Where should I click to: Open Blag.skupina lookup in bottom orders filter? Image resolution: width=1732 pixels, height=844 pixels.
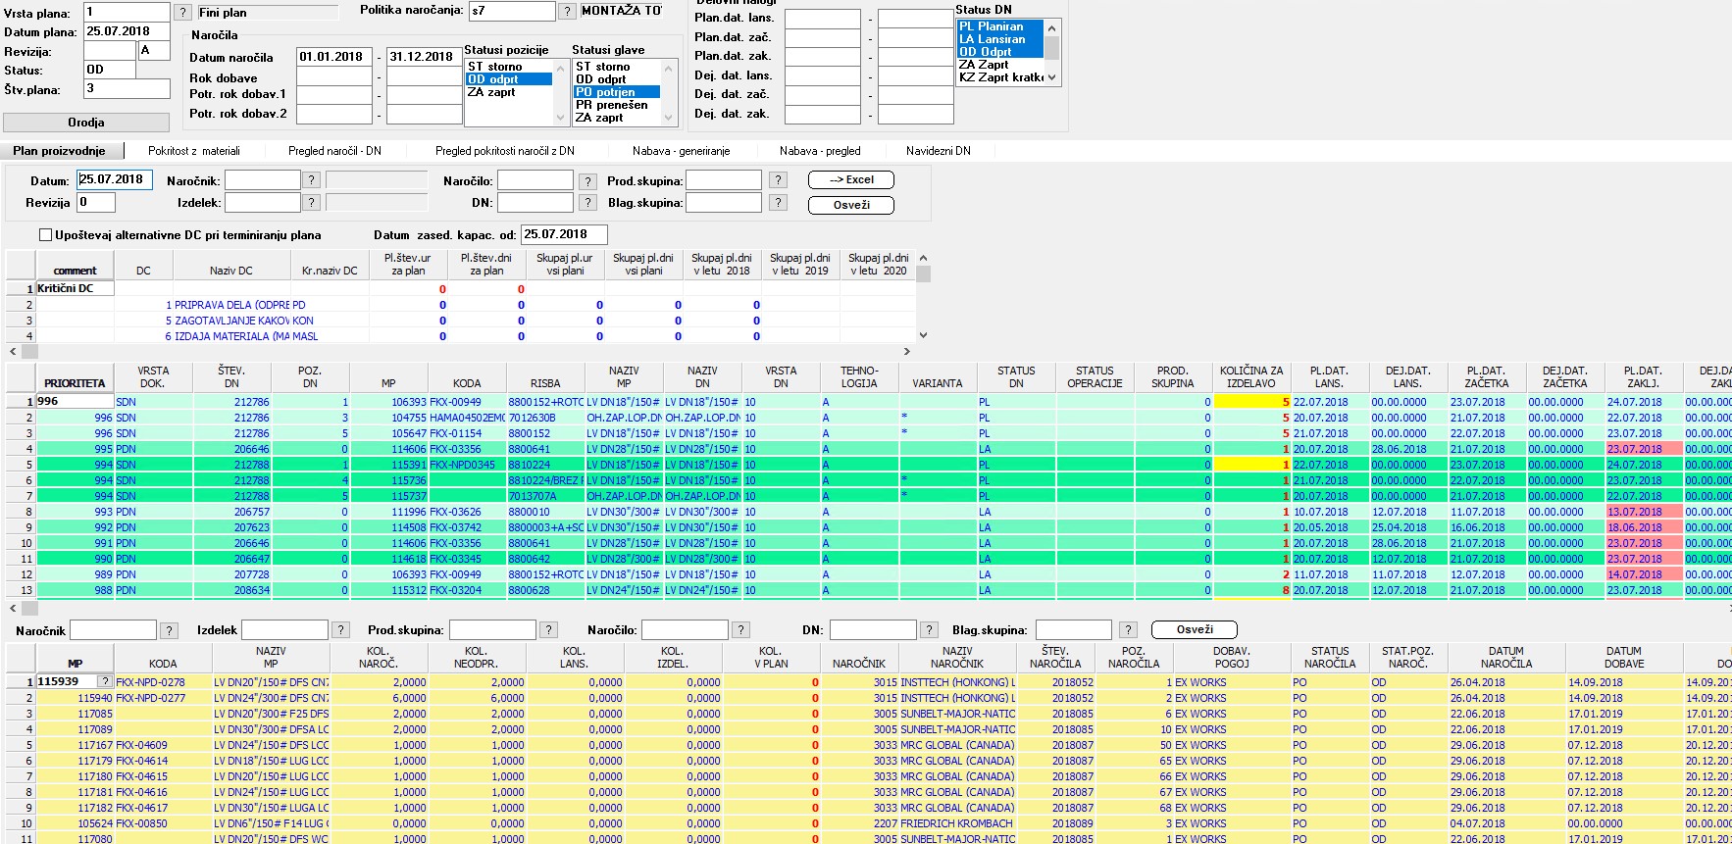point(1129,630)
